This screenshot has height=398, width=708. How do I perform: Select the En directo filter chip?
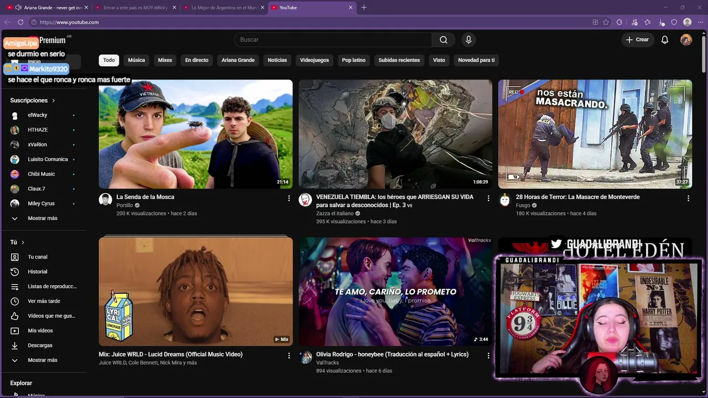pos(197,60)
